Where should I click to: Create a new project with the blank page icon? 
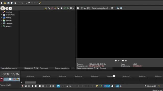click(2, 3)
